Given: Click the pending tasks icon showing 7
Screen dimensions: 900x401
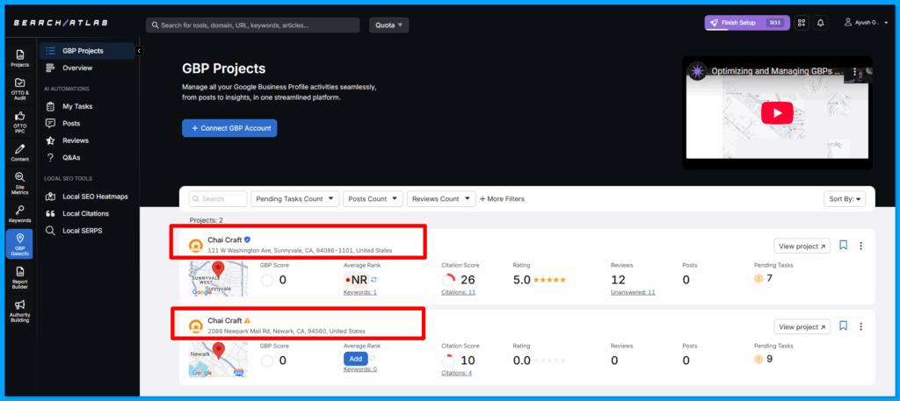Looking at the screenshot, I should [x=758, y=278].
